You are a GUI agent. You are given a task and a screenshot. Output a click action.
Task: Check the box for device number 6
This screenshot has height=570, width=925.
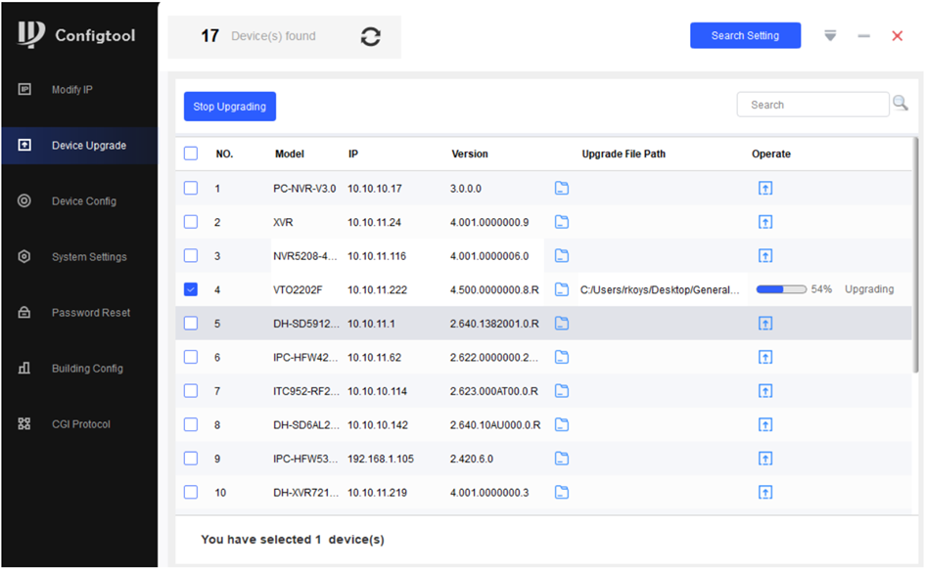click(191, 357)
